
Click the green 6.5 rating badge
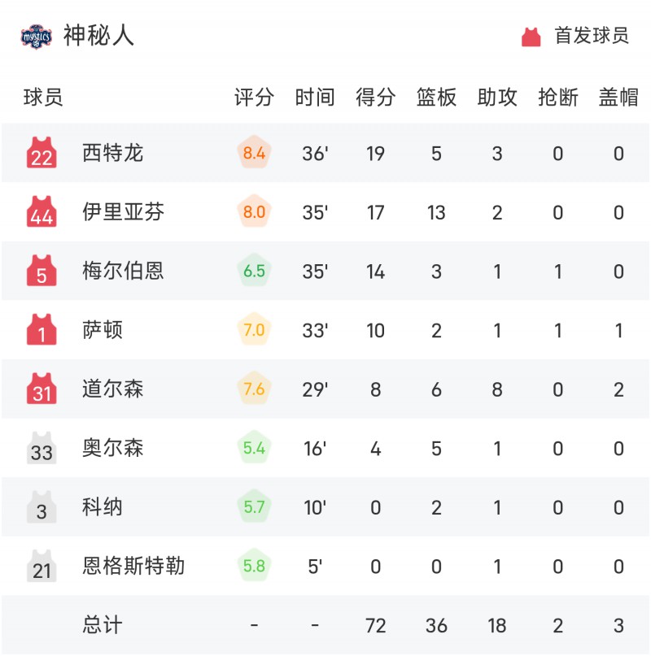coord(254,270)
